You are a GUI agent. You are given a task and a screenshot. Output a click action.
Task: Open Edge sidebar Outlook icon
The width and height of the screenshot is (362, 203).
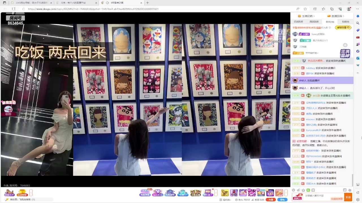[x=358, y=58]
